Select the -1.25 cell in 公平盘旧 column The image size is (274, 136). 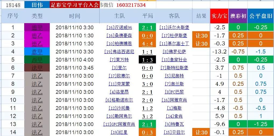[x=261, y=124]
